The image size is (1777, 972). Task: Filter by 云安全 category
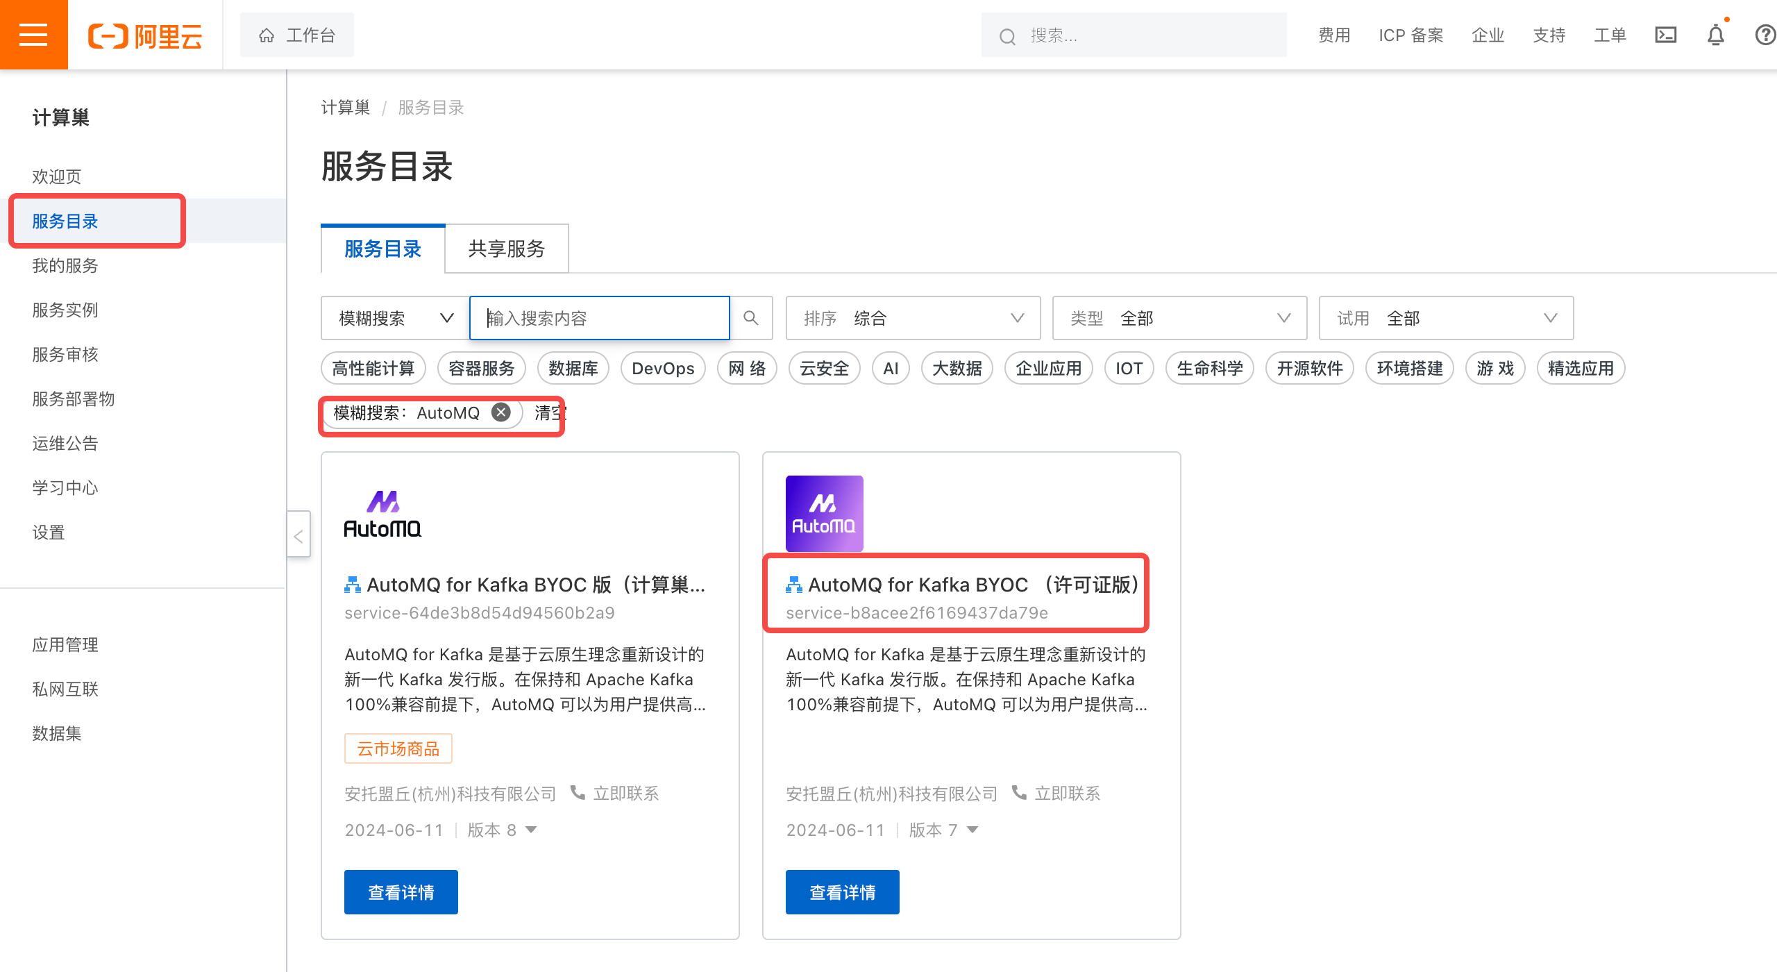(825, 368)
